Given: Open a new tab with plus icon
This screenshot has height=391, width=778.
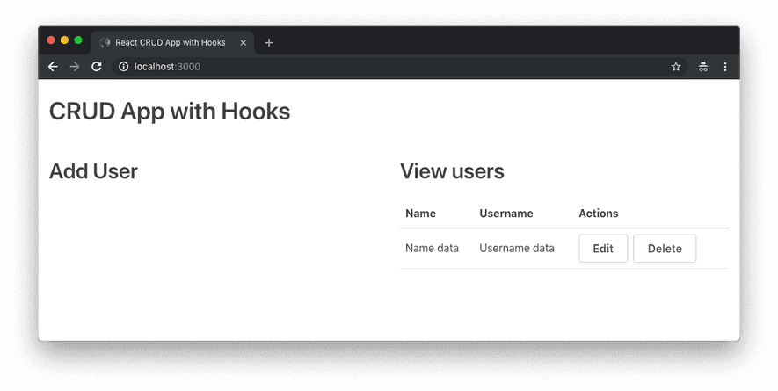Looking at the screenshot, I should click(x=269, y=43).
